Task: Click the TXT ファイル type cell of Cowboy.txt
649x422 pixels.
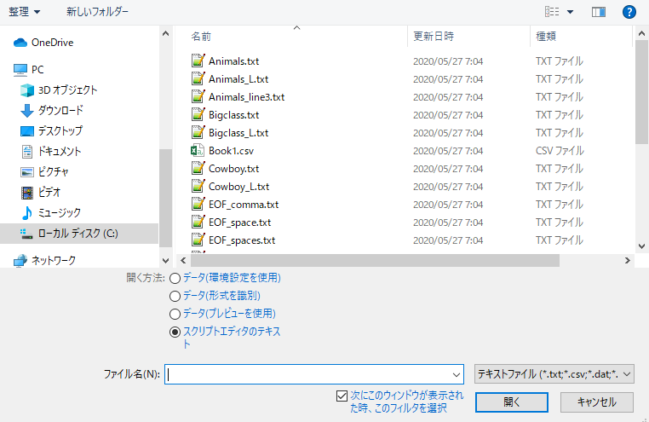Action: tap(560, 169)
